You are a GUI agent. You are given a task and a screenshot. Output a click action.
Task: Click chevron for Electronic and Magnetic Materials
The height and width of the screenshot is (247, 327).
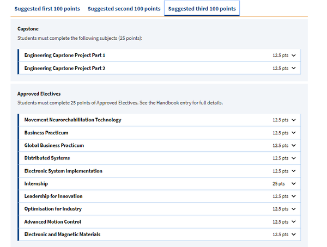click(x=294, y=234)
